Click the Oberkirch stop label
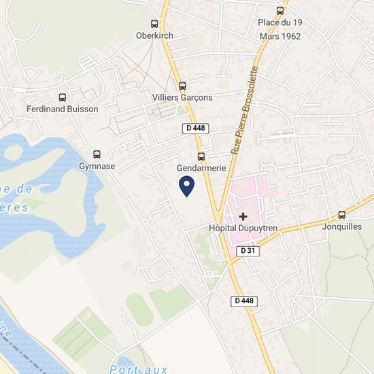374x374 pixels. (x=154, y=35)
